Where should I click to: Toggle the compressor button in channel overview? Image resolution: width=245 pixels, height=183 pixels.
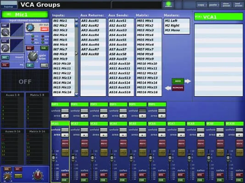[5, 25]
